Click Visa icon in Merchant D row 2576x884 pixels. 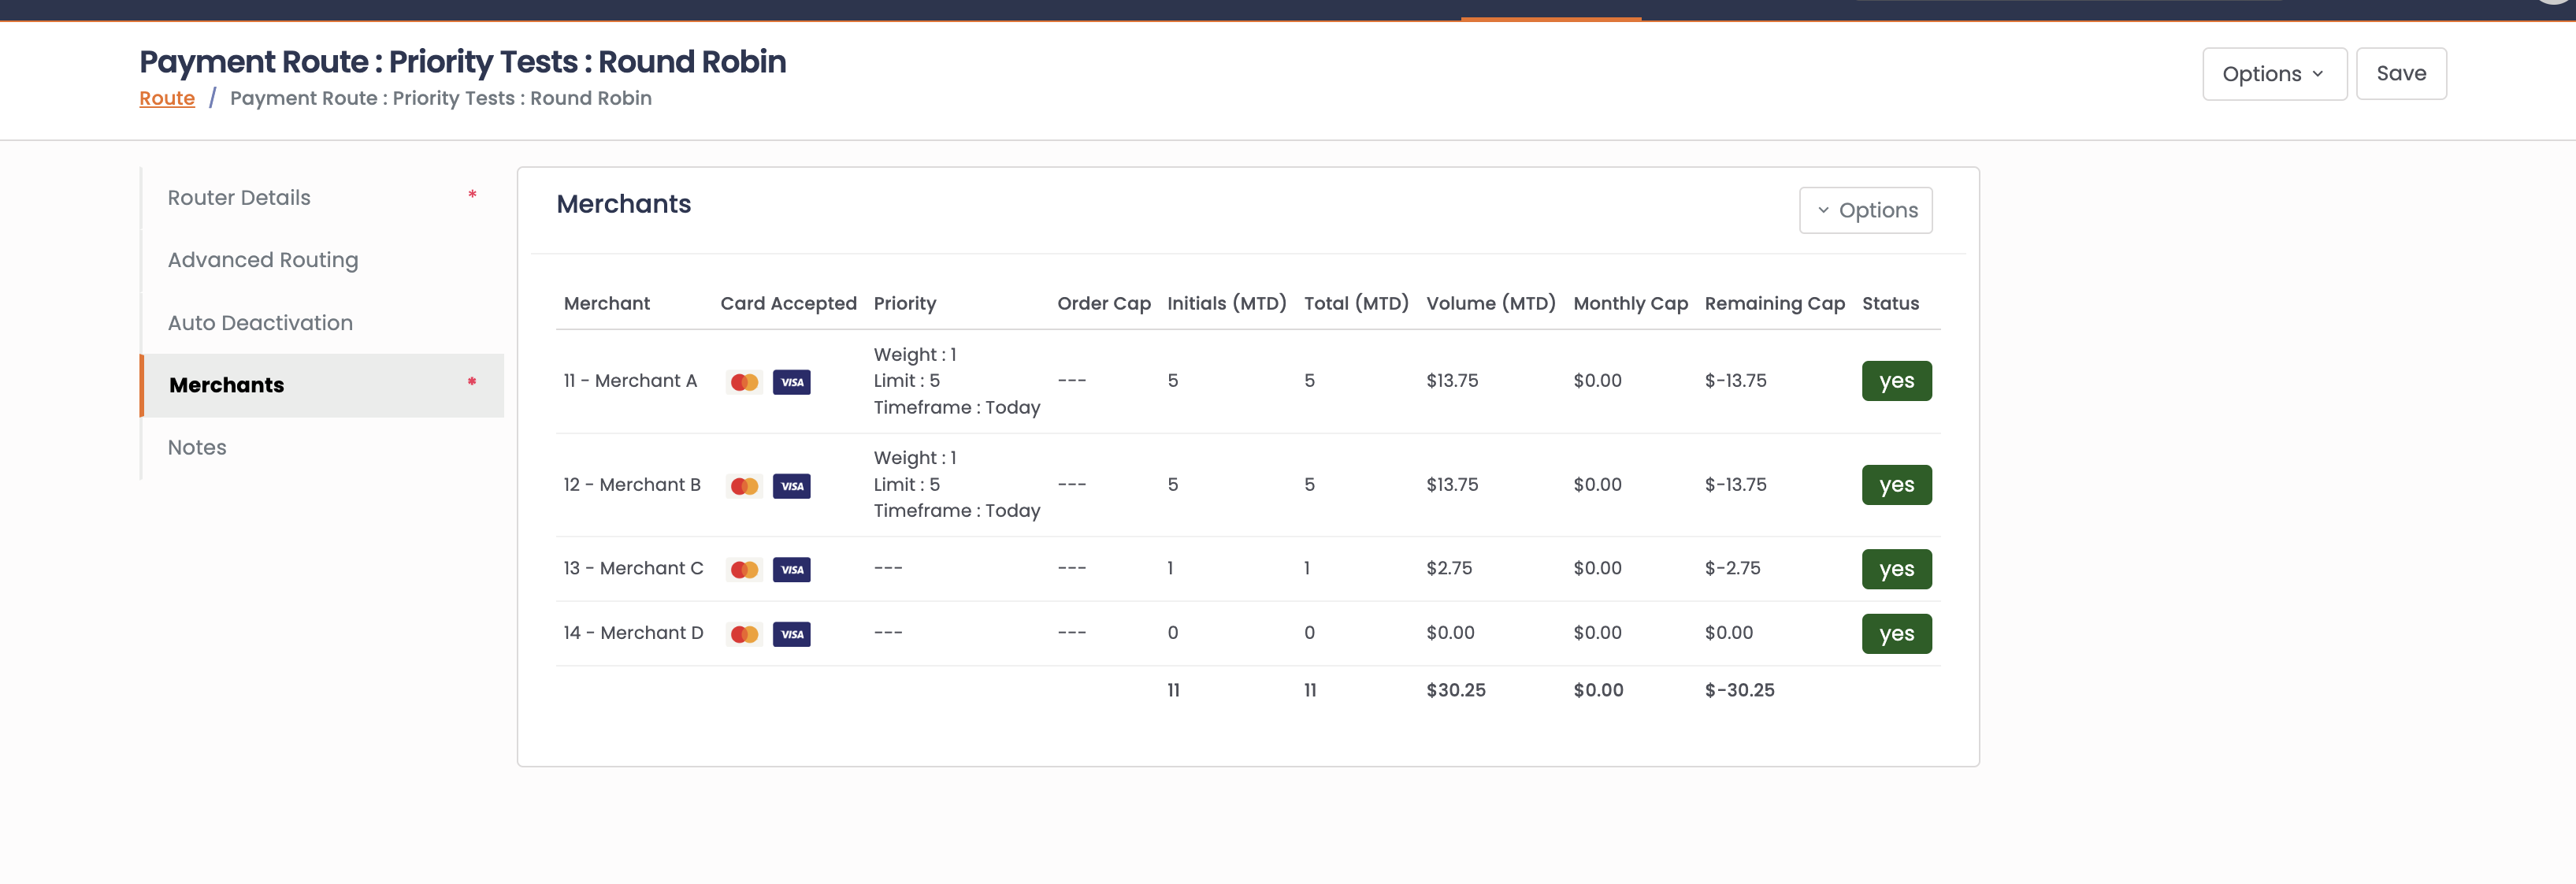791,634
